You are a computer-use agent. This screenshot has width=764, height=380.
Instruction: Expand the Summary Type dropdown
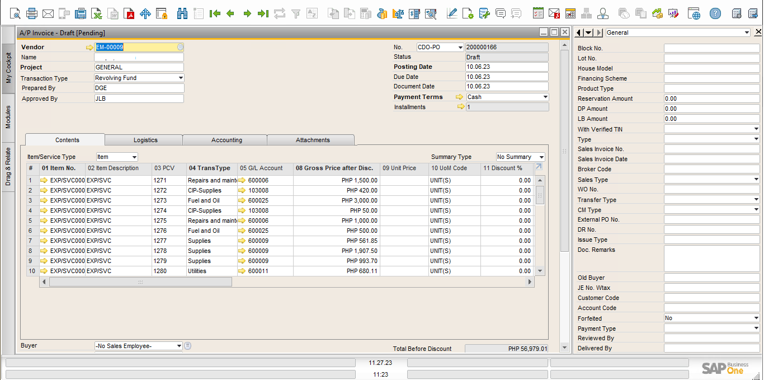pos(541,157)
